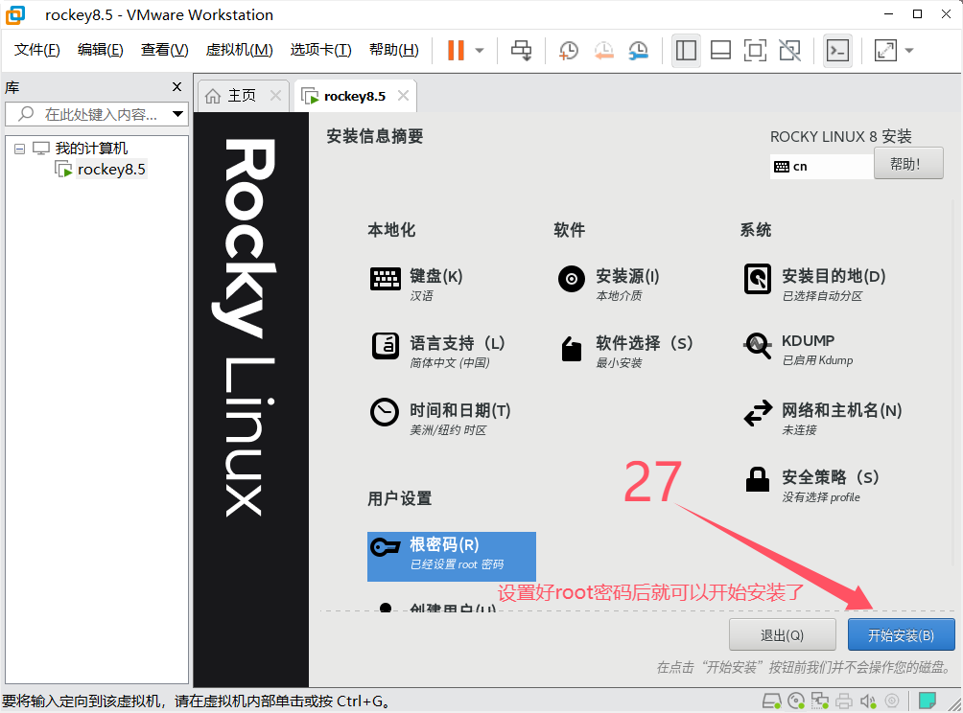Toggle Unity mode toolbar button
The image size is (963, 713).
point(789,51)
